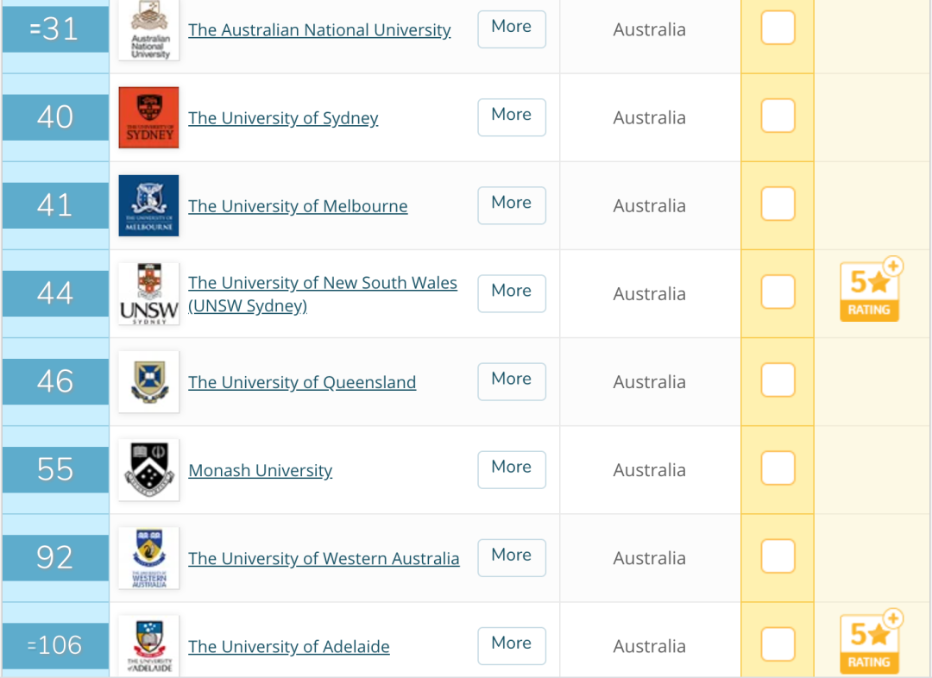This screenshot has width=932, height=678.
Task: Expand More for The Australian National University
Action: 512,29
